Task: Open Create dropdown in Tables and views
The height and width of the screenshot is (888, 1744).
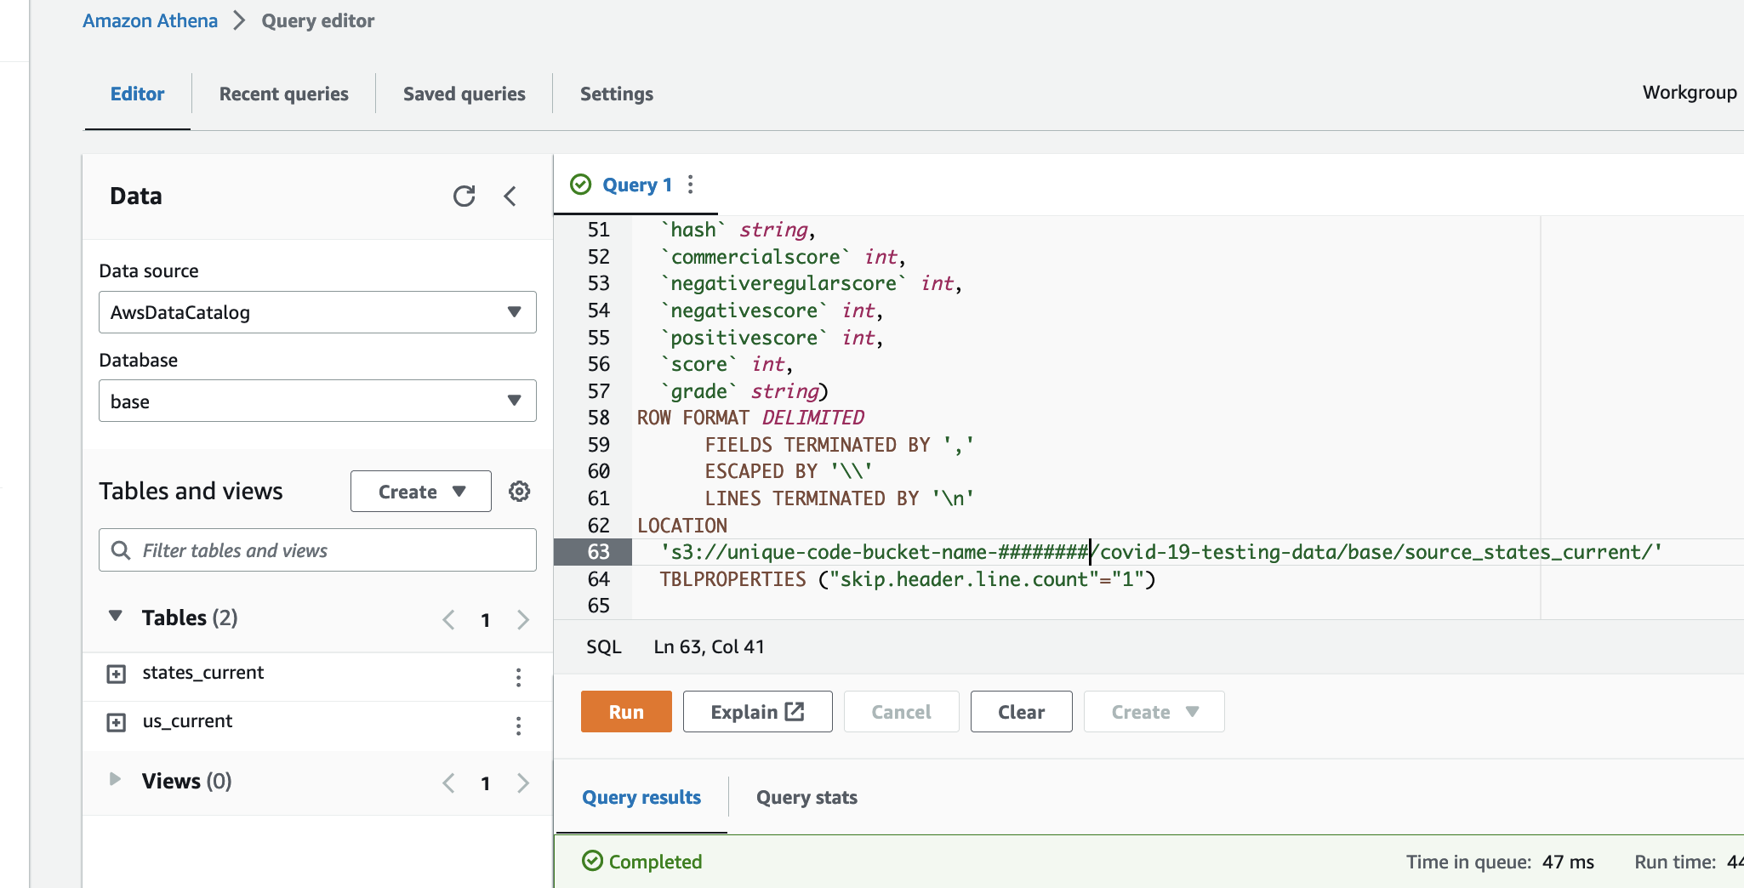Action: pos(421,492)
